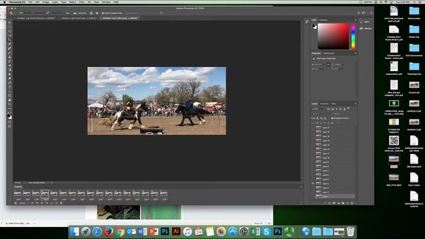Open the Layers panel flyout menu
The width and height of the screenshot is (425, 239).
[355, 104]
